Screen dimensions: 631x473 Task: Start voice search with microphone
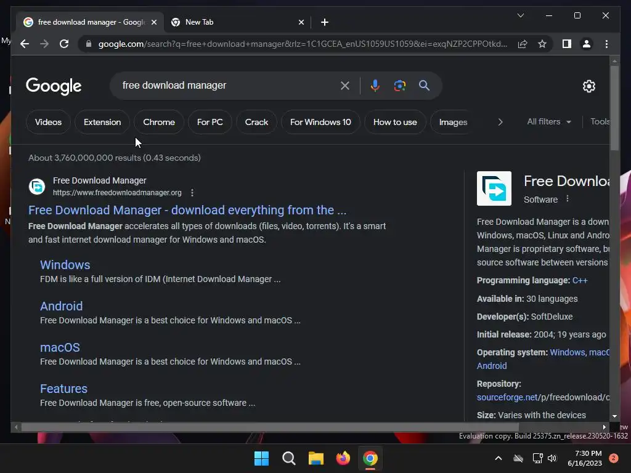point(375,85)
